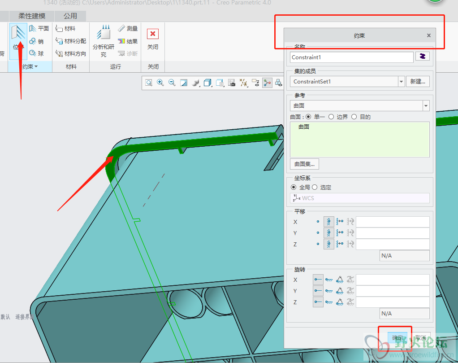Open the ConstraintSet1 dropdown arrow
458x363 pixels.
[402, 82]
